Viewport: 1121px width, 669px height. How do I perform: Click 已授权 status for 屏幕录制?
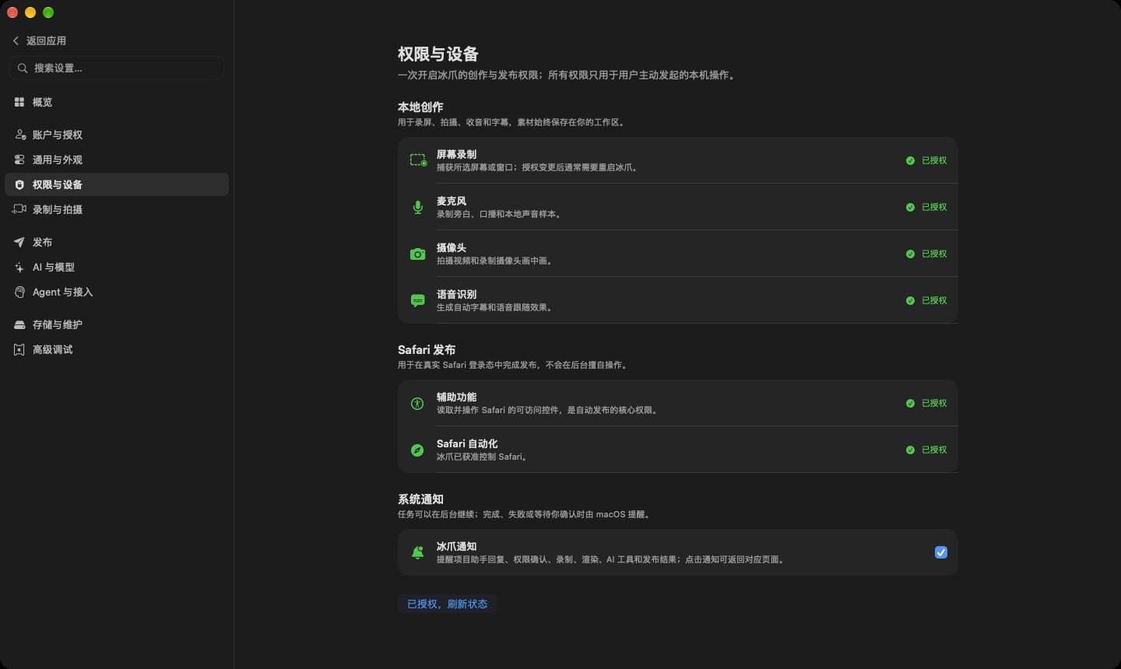926,160
